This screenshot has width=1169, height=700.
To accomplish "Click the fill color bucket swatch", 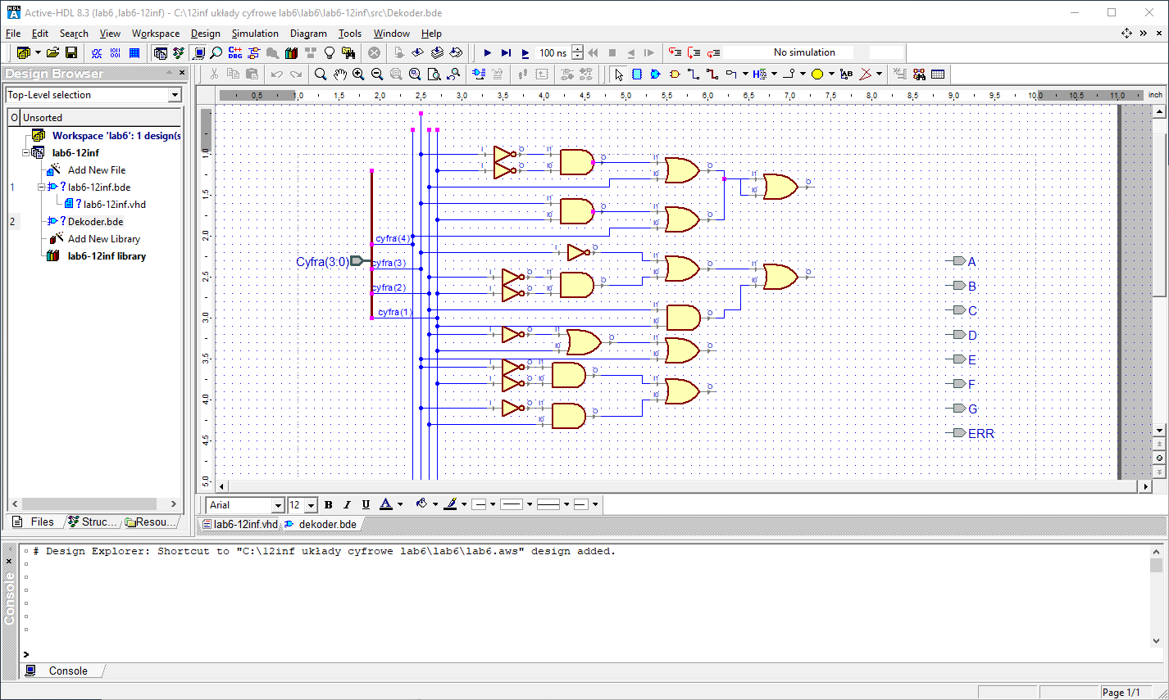I will [x=421, y=504].
